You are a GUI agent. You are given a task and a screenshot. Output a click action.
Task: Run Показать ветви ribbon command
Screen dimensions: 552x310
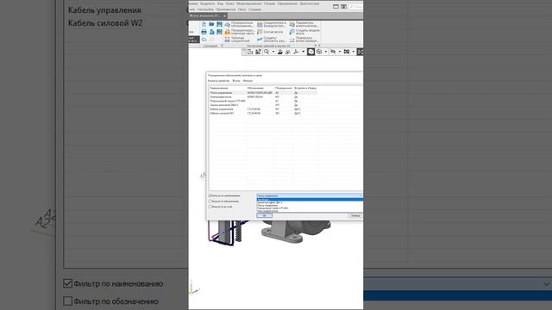point(304,40)
